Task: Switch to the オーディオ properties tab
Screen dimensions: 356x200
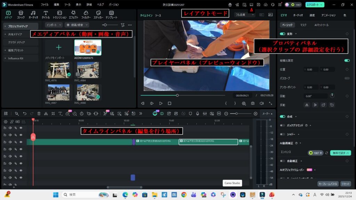Action: pyautogui.click(x=298, y=15)
